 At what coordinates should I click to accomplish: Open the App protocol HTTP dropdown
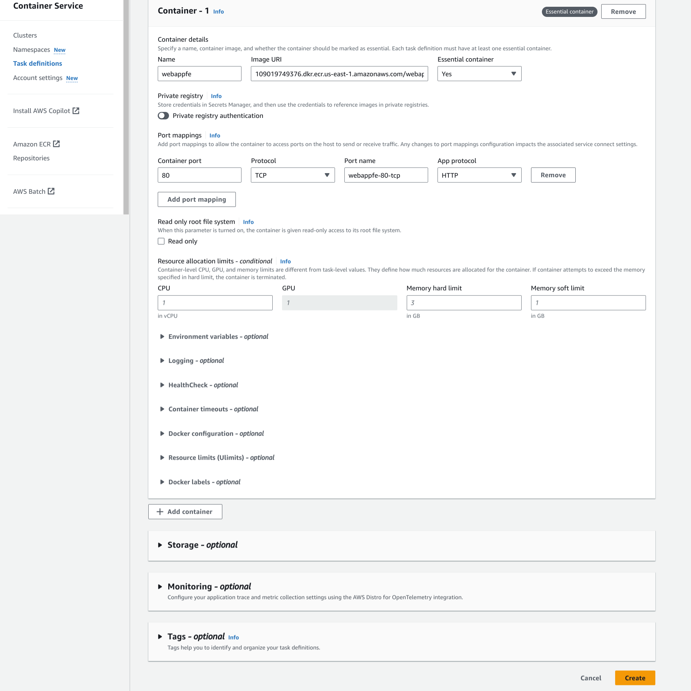(479, 175)
